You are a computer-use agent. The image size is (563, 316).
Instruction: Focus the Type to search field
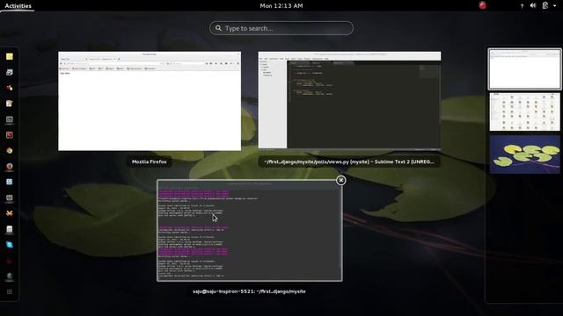281,28
